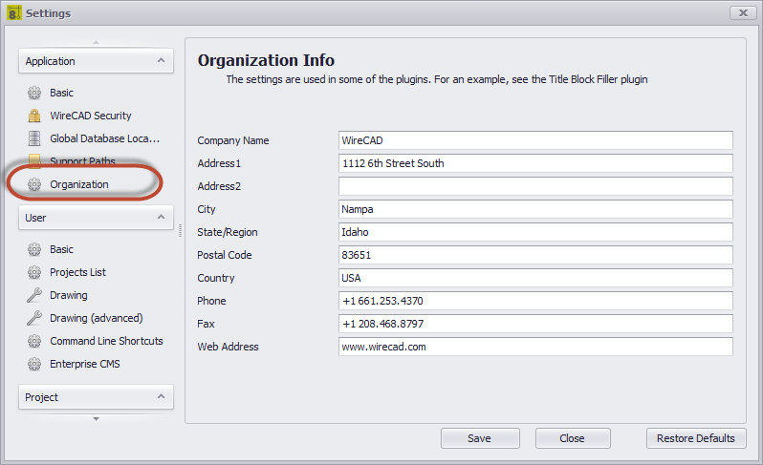
Task: Click the gear icon beside Projects List
Action: point(34,272)
